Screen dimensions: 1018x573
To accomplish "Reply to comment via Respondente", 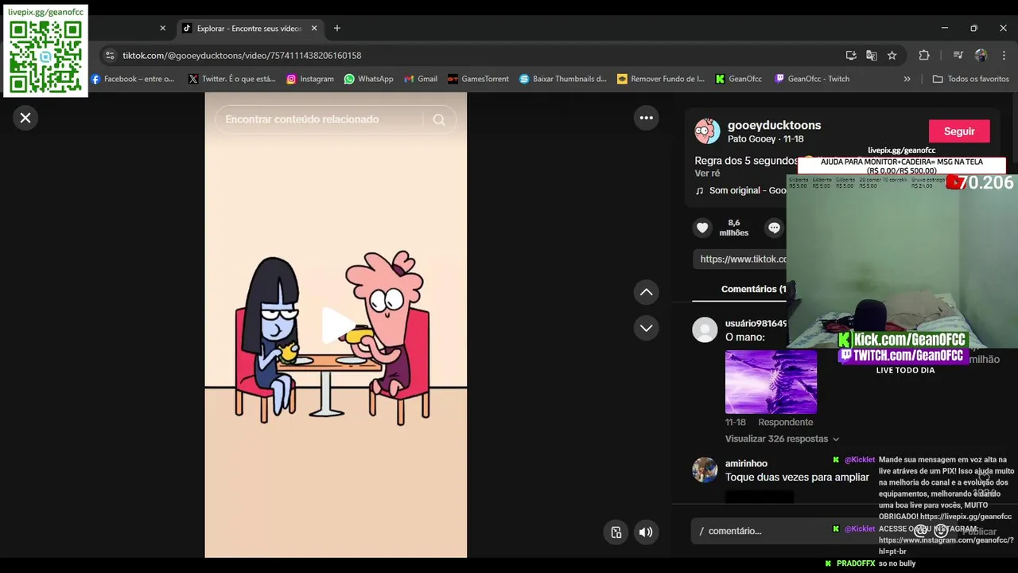I will click(785, 423).
